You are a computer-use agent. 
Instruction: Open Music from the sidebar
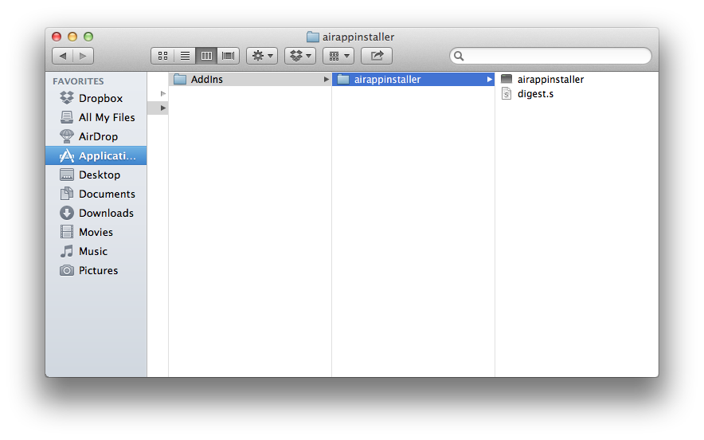click(x=96, y=251)
